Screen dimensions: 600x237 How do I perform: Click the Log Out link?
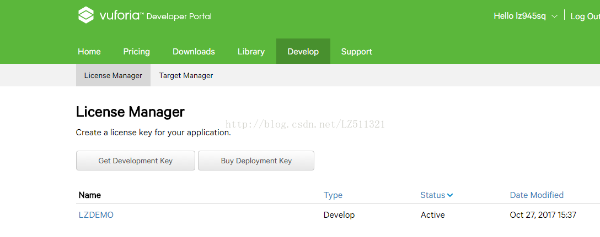pos(585,16)
